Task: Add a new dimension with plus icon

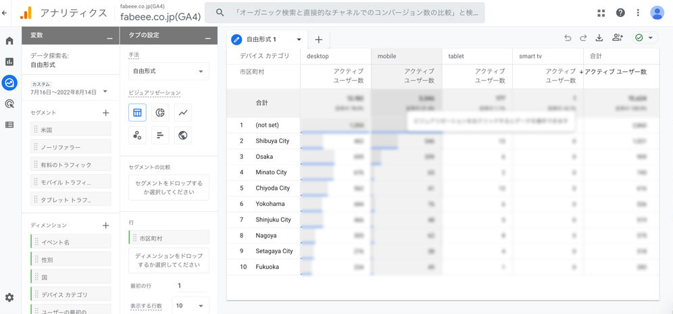Action: 106,226
